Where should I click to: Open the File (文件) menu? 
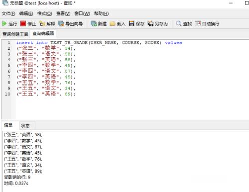pyautogui.click(x=8, y=13)
